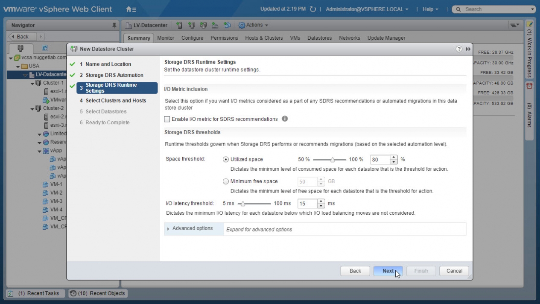Click Next to continue the wizard
This screenshot has width=540, height=304.
(x=388, y=271)
